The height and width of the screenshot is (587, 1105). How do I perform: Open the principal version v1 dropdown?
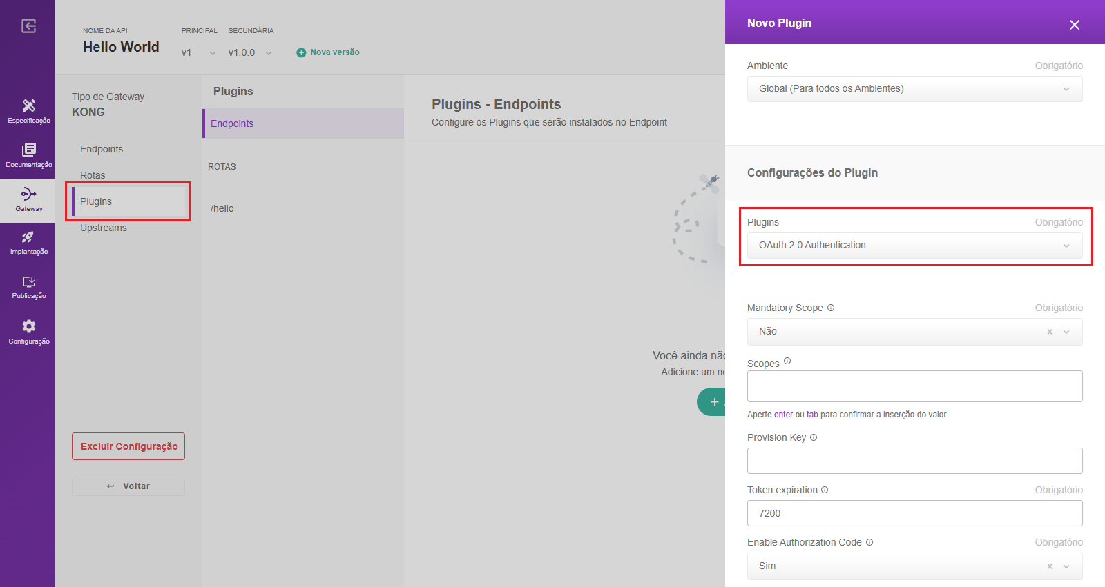[x=199, y=53]
